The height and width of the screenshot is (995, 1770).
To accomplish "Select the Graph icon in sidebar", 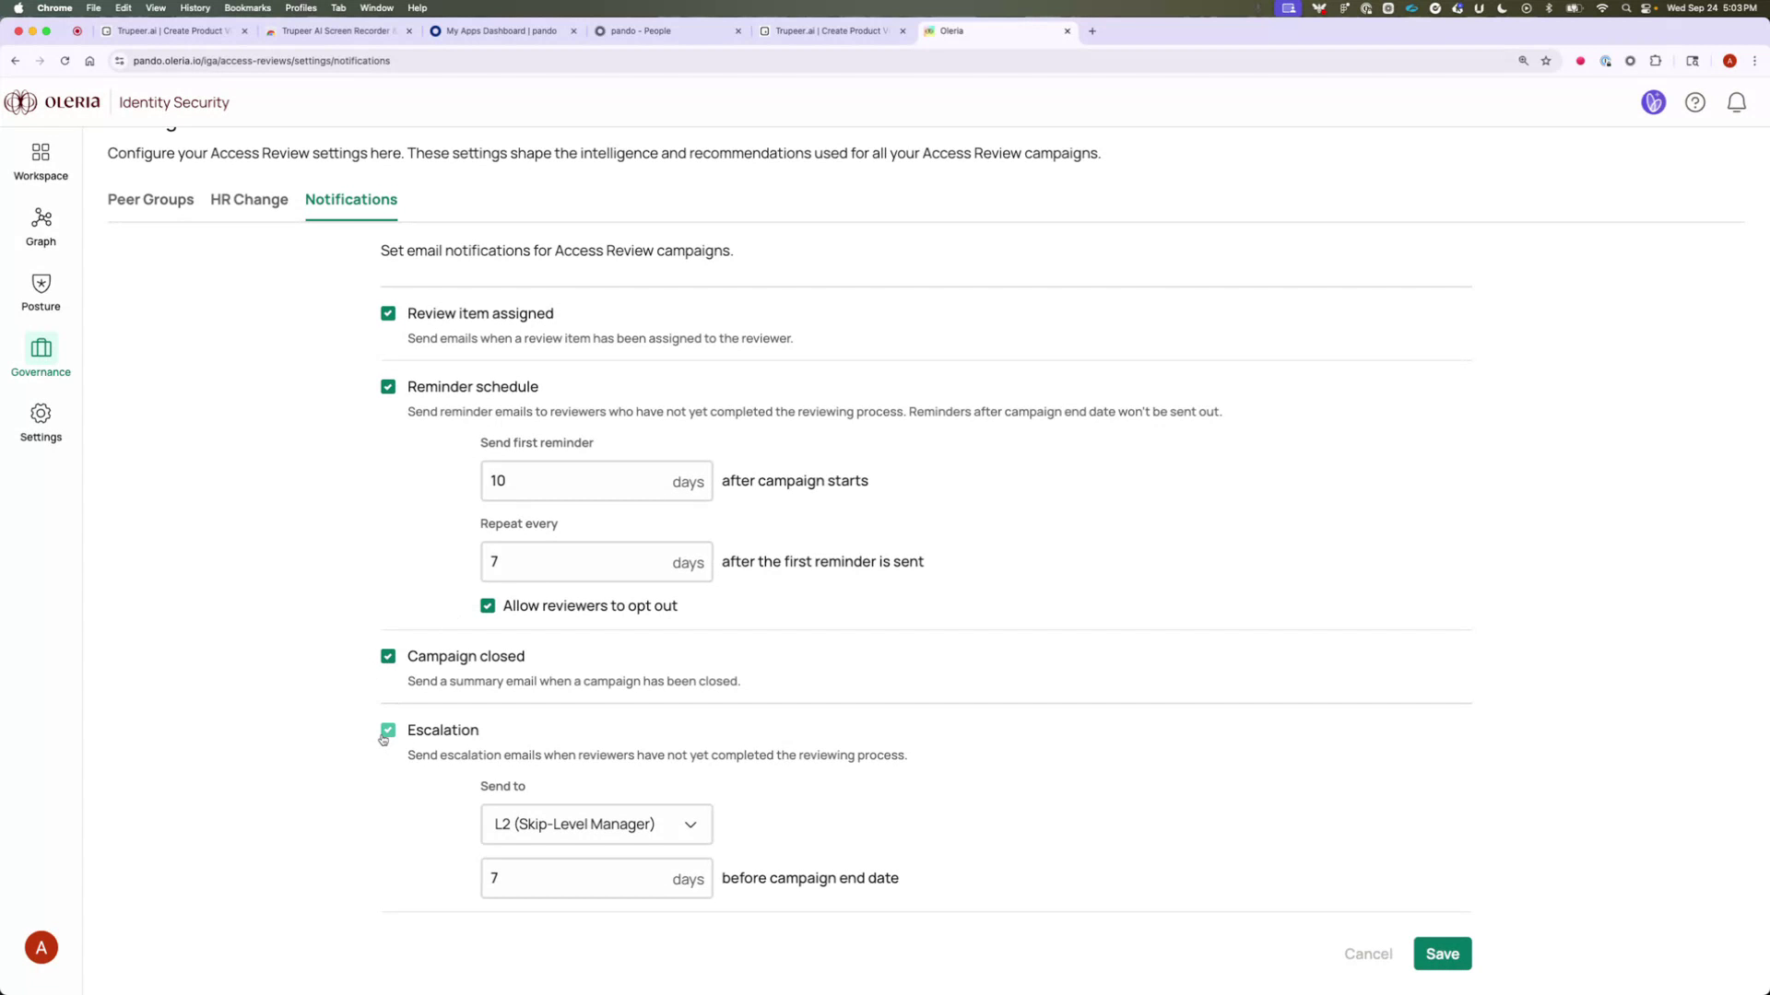I will point(40,226).
